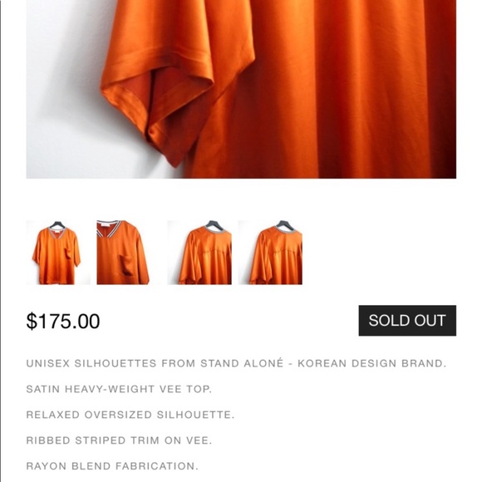
Task: Click the large orange satin product image
Action: point(241,89)
